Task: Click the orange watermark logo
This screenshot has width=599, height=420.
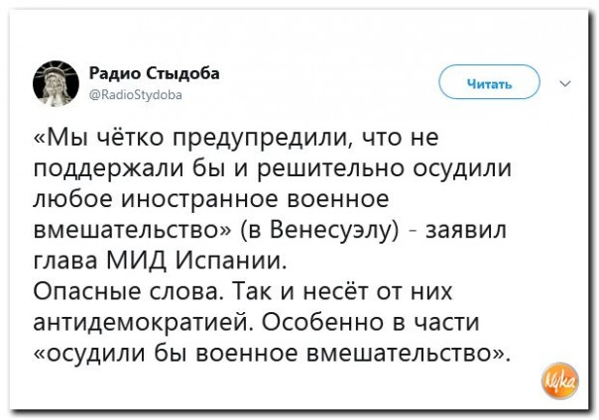Action: point(560,381)
